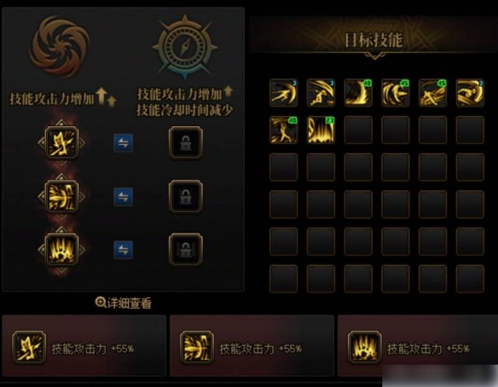Click the top locked slot under compass emblem

coord(186,142)
